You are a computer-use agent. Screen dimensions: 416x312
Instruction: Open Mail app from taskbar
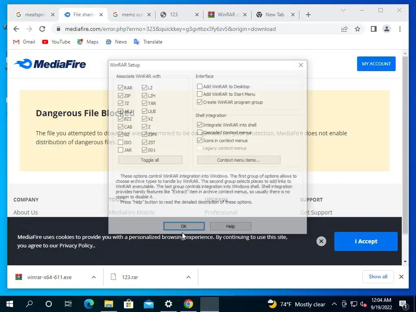point(149,304)
